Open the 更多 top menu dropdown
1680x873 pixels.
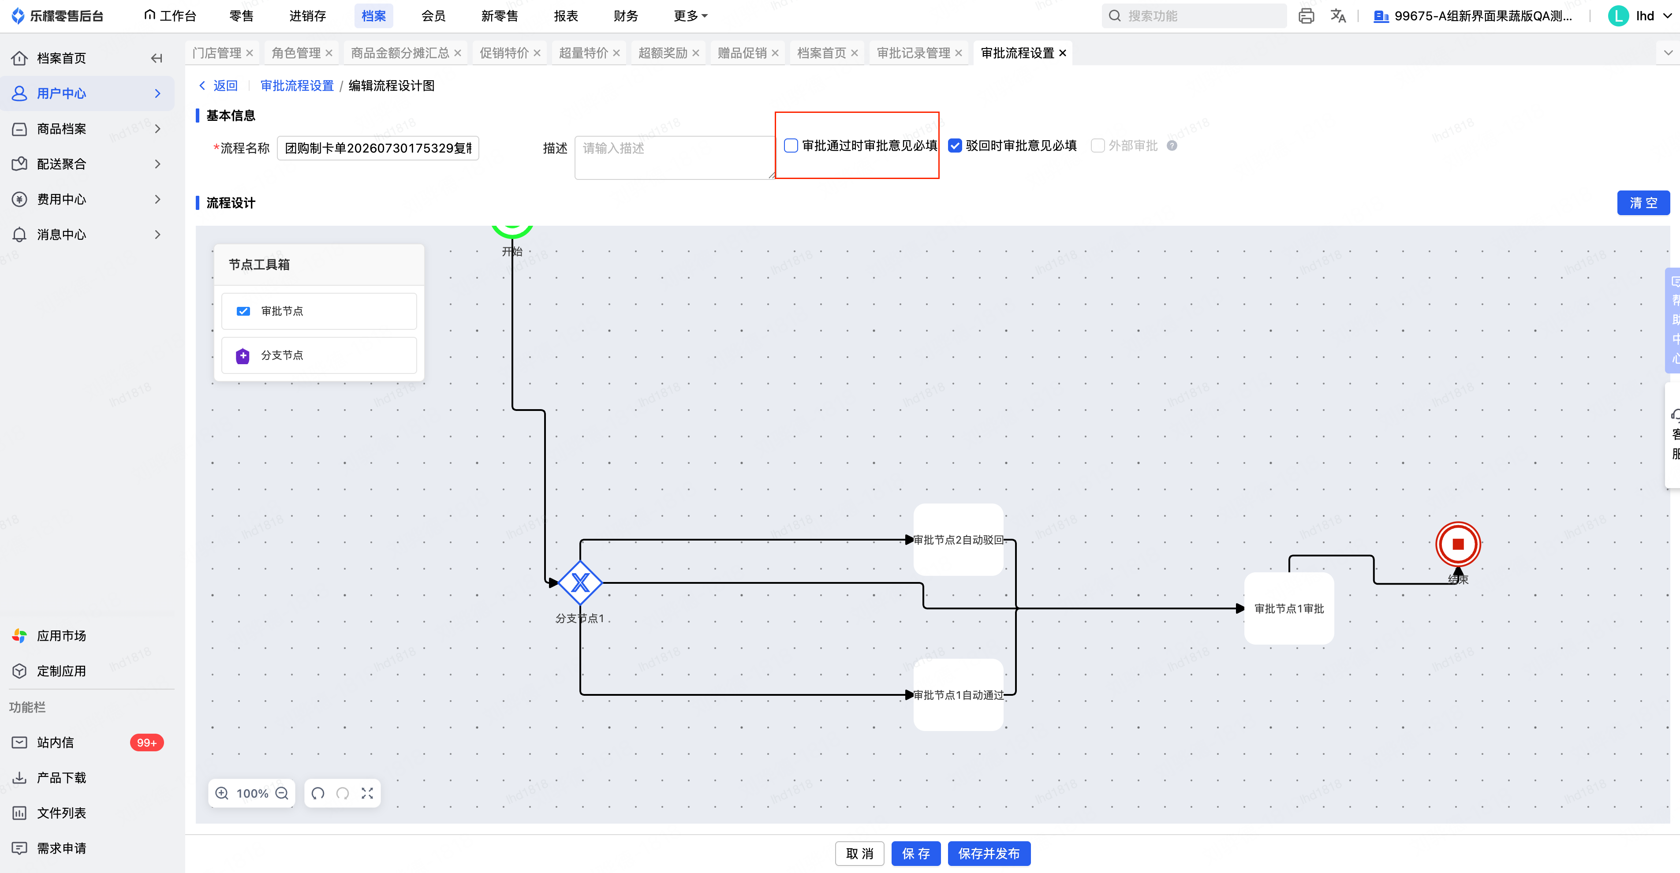coord(690,15)
